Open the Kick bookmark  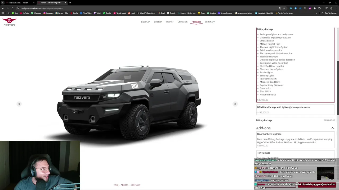15,13
